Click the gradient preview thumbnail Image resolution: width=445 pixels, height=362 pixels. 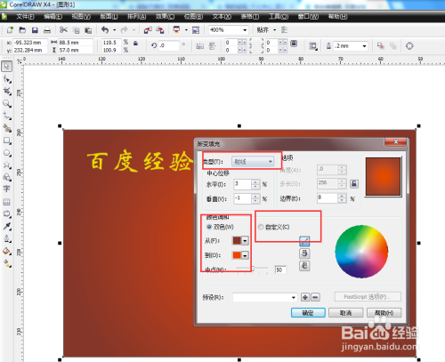coord(383,176)
